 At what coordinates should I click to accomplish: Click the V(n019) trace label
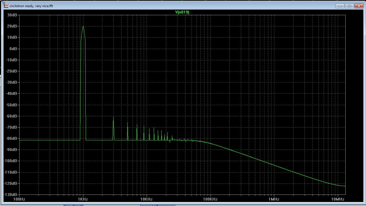pos(182,12)
